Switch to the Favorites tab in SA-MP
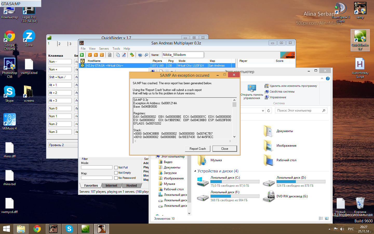Image resolution: width=374 pixels, height=234 pixels. (91, 186)
